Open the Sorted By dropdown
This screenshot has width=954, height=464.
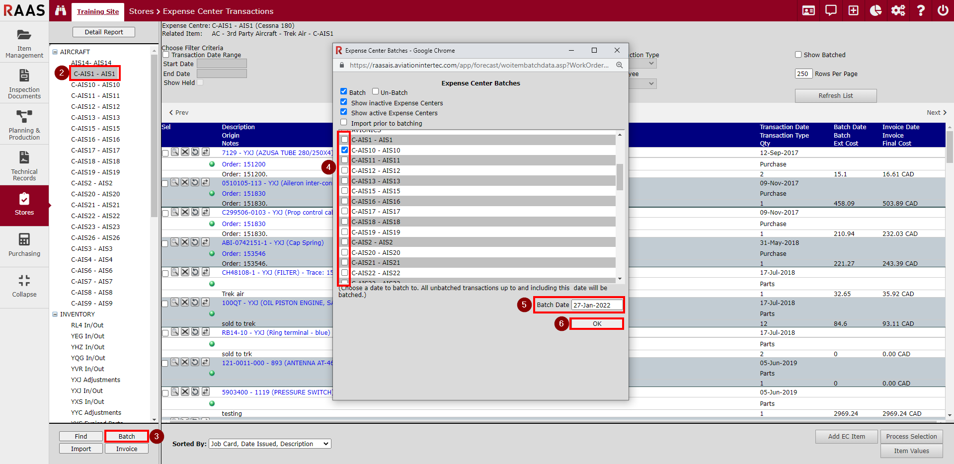pos(270,444)
